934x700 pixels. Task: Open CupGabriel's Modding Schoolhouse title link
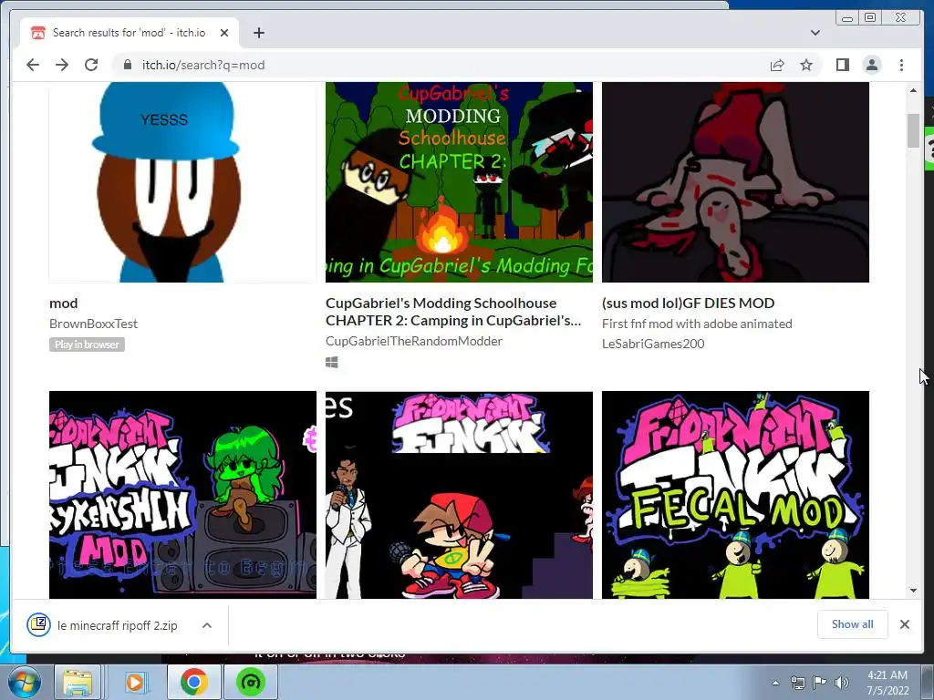pos(453,312)
